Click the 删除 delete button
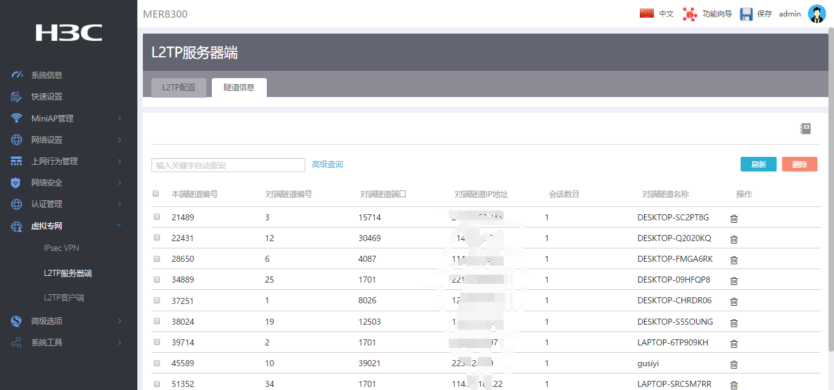 pos(800,164)
